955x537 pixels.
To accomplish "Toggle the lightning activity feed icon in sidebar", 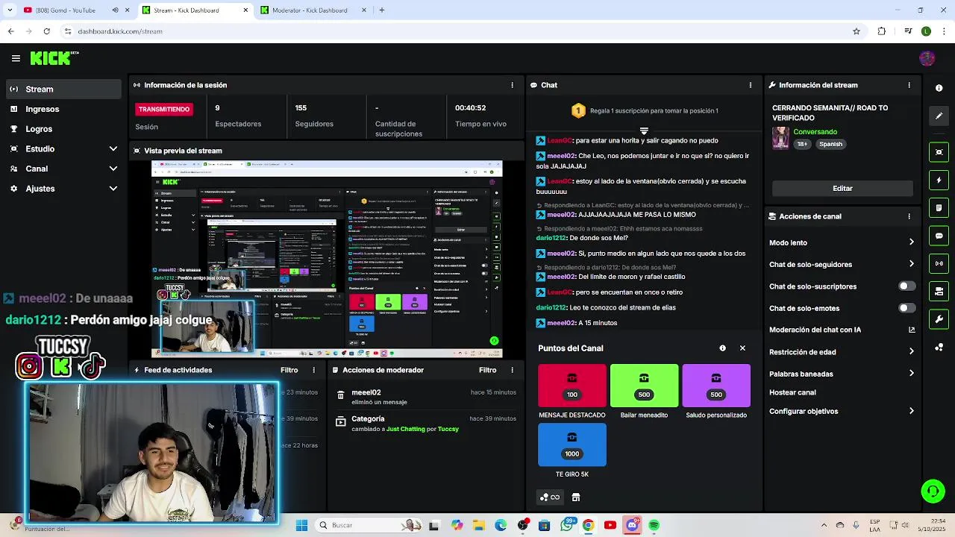I will [x=939, y=180].
